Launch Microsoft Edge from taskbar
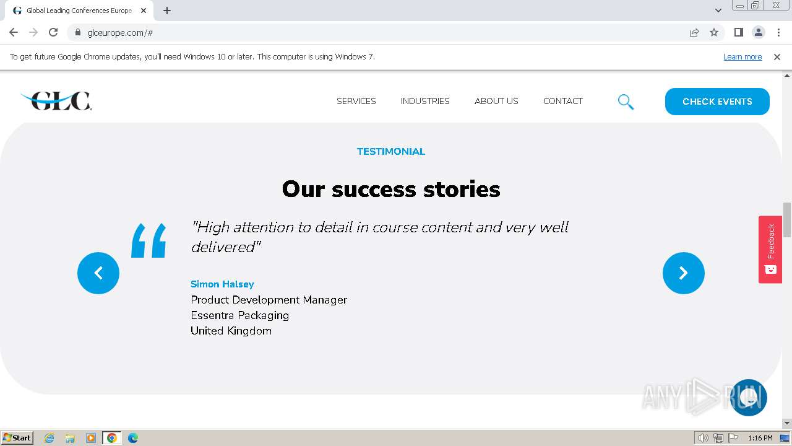Image resolution: width=792 pixels, height=446 pixels. click(x=133, y=438)
